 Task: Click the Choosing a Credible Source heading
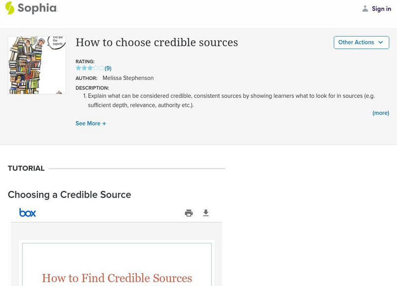(x=69, y=195)
